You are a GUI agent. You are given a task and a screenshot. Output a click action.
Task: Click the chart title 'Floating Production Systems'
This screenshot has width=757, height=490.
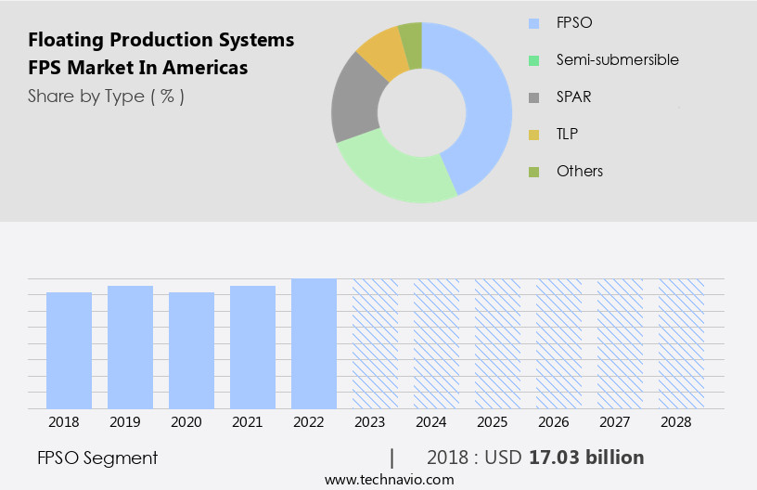click(x=160, y=40)
